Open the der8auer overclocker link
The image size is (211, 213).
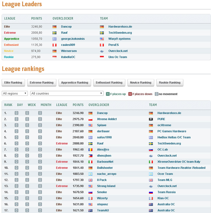[103, 131]
